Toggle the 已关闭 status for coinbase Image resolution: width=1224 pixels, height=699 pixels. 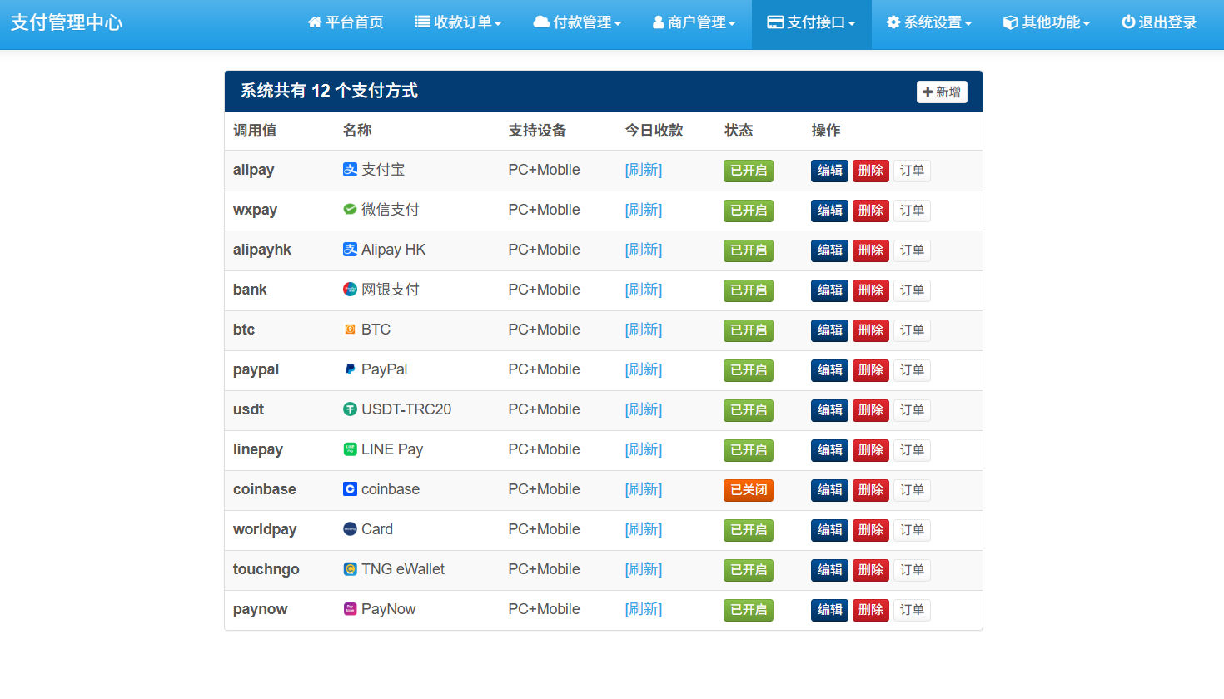749,490
